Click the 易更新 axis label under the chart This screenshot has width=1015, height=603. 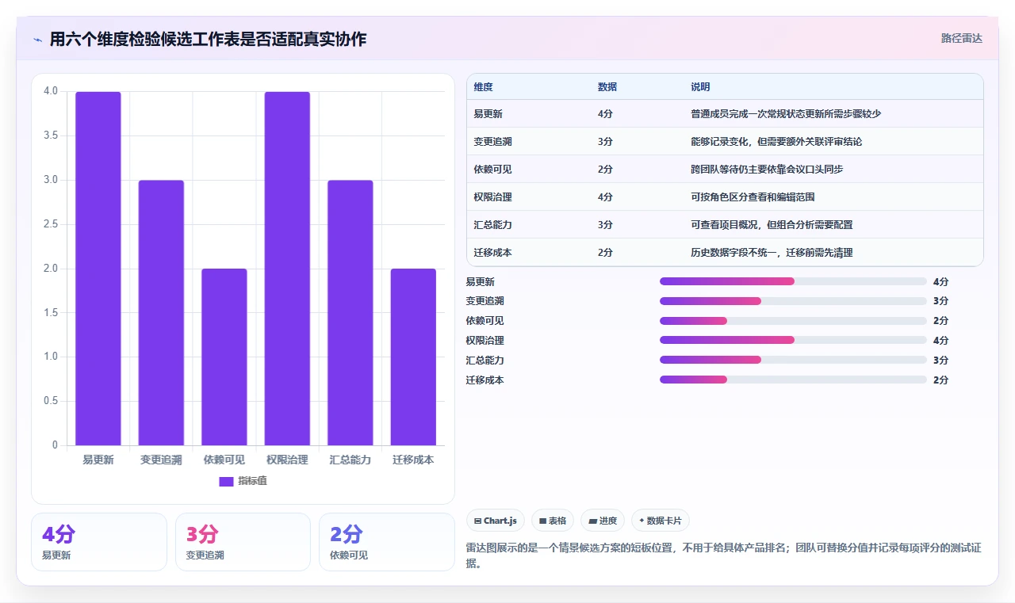point(98,460)
